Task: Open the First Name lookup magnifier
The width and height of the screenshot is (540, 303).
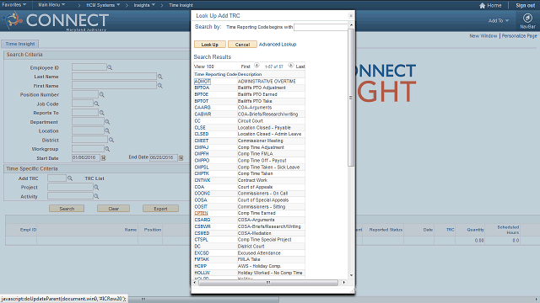Action: [x=159, y=86]
